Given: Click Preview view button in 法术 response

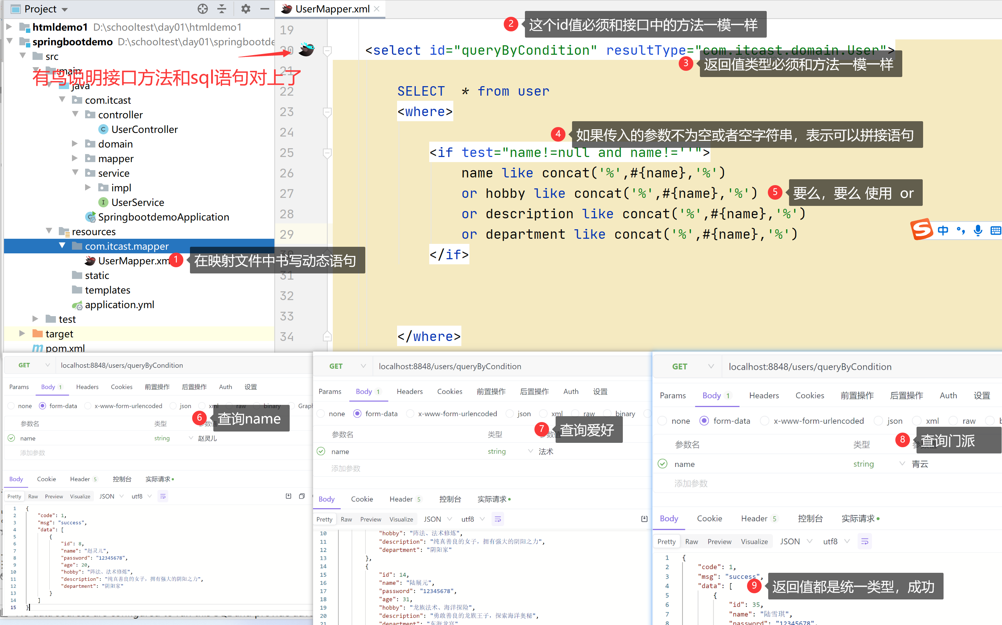Looking at the screenshot, I should (x=370, y=519).
